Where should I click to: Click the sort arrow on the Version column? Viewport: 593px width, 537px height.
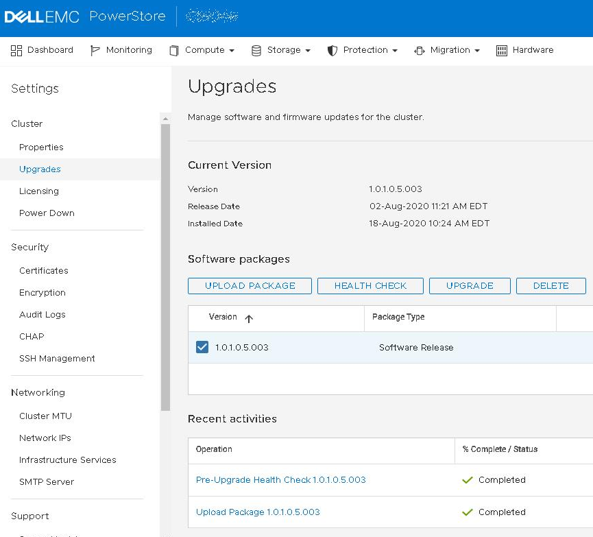click(x=248, y=318)
